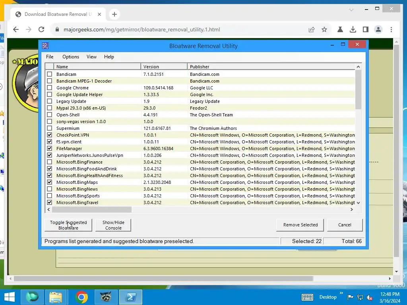Go back using Chrome's back arrow
Image resolution: width=407 pixels, height=305 pixels.
pos(16,29)
